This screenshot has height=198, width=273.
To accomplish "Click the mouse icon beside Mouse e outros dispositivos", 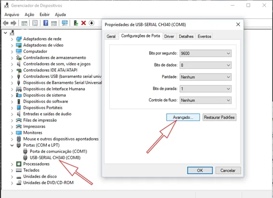I will [19, 139].
